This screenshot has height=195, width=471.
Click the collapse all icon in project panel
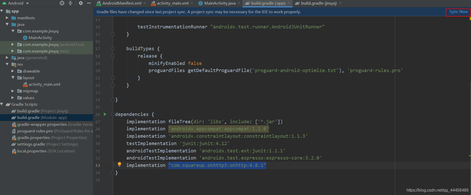[70, 3]
